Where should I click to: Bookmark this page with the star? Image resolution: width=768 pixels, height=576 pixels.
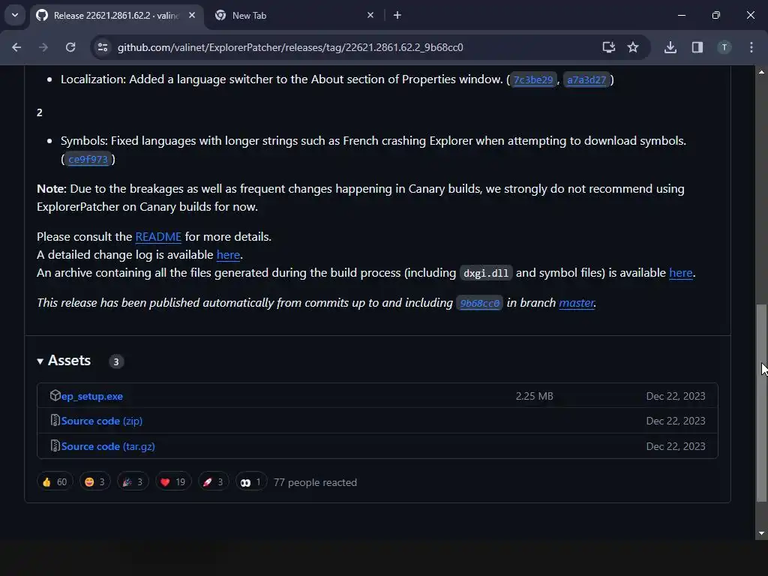tap(633, 47)
